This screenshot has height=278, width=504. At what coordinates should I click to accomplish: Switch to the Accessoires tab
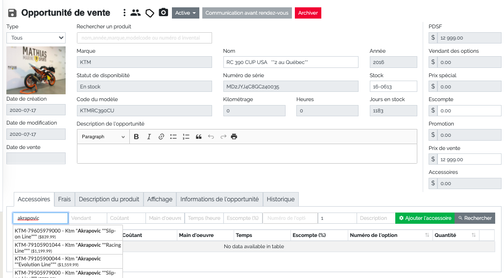pyautogui.click(x=34, y=199)
